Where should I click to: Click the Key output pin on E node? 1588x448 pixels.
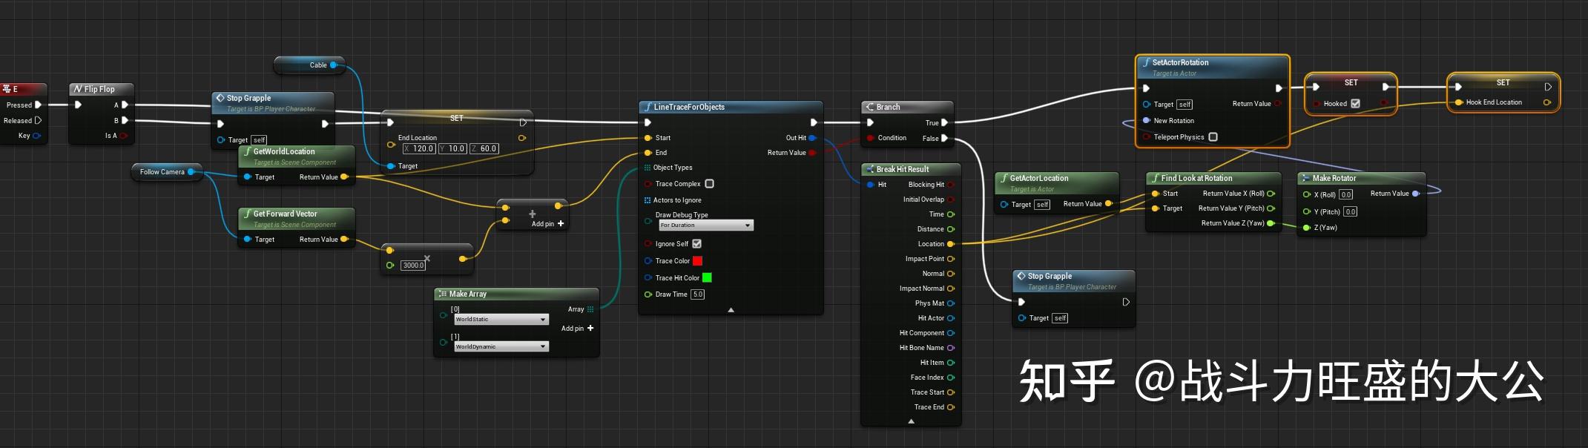(36, 136)
